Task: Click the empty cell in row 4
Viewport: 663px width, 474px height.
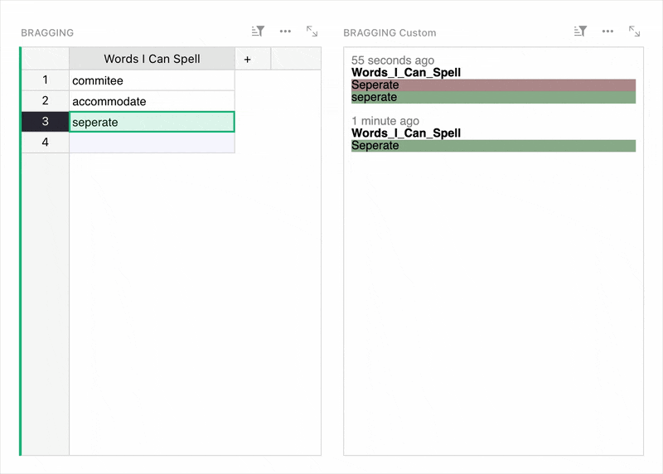Action: point(152,143)
